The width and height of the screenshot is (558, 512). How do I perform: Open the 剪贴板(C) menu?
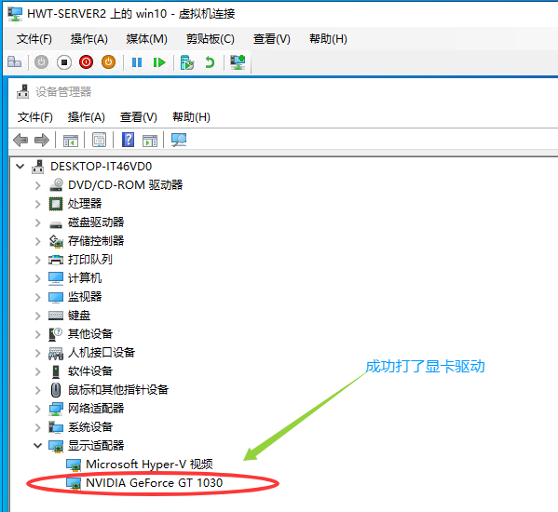pos(211,39)
